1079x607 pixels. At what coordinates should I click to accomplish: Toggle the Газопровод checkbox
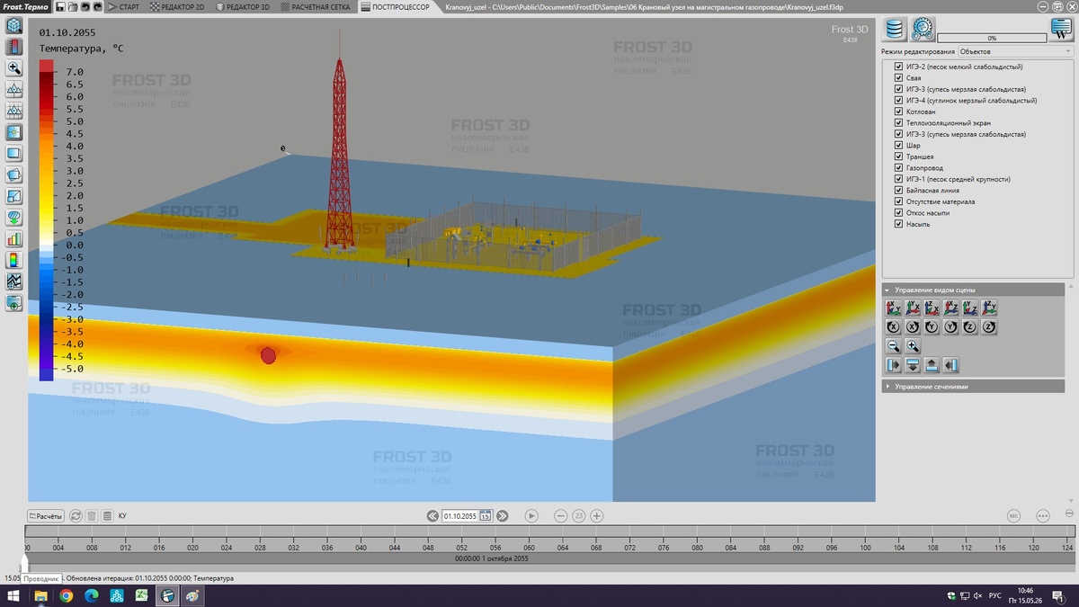point(898,168)
